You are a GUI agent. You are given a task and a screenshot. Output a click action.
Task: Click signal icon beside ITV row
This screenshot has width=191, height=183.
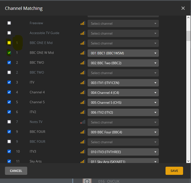point(83,82)
